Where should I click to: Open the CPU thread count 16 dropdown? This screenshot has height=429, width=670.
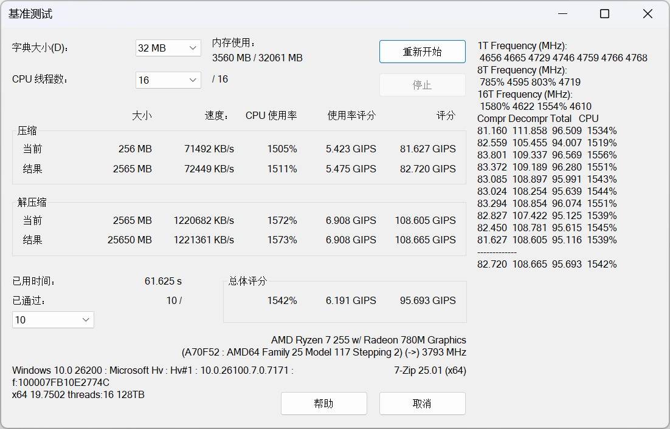click(x=168, y=80)
